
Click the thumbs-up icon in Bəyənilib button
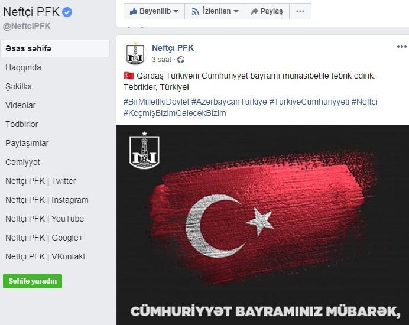click(134, 11)
